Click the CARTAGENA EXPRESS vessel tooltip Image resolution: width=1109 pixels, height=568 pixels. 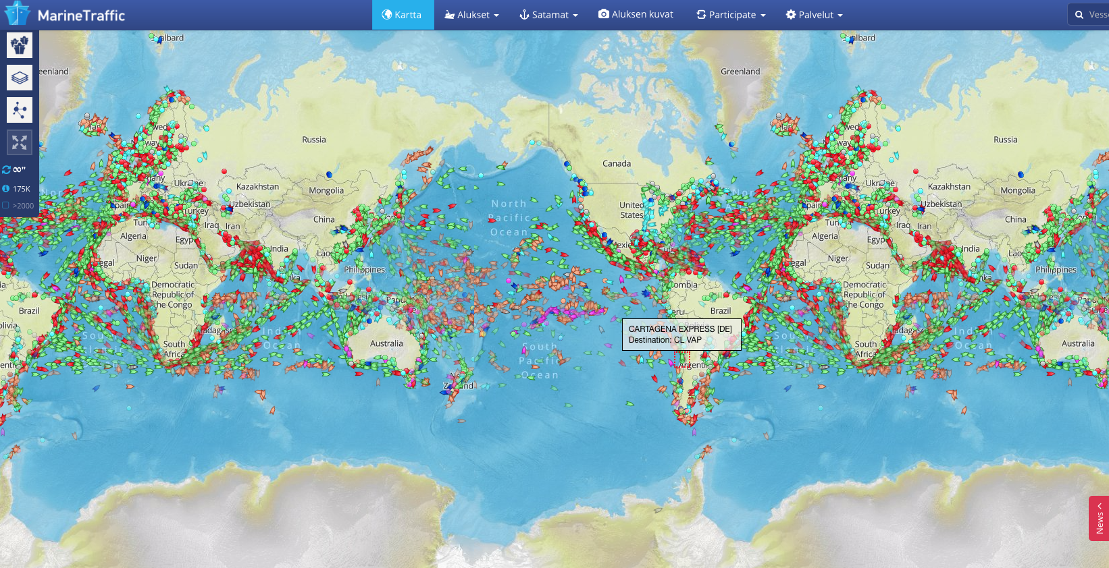click(681, 335)
